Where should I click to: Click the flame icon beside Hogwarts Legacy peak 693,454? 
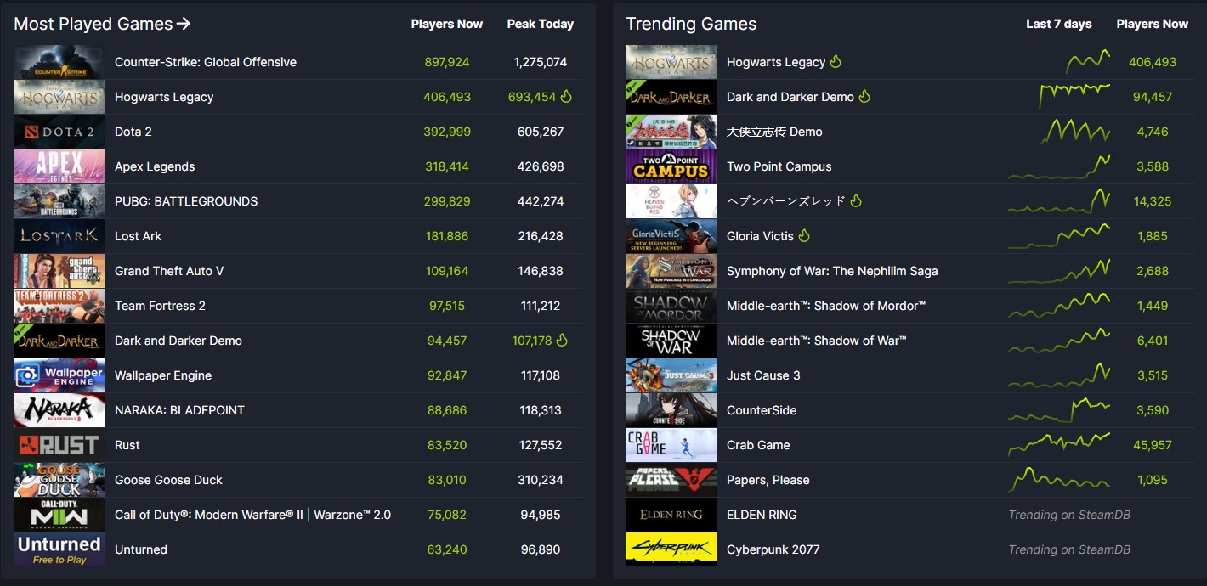tap(566, 97)
